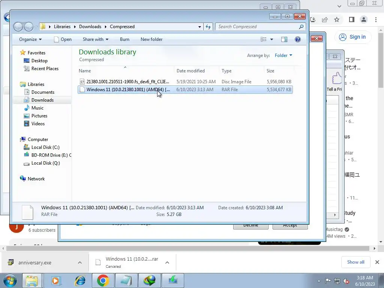Open anniversary.exe from the downloads bar
384x288 pixels.
[x=34, y=262]
